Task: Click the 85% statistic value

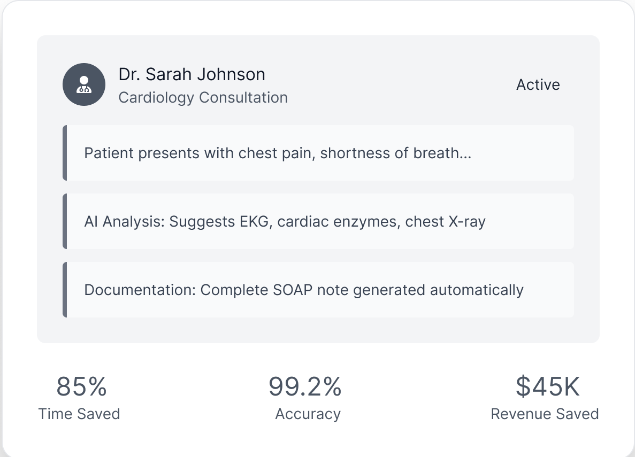Action: pyautogui.click(x=81, y=386)
